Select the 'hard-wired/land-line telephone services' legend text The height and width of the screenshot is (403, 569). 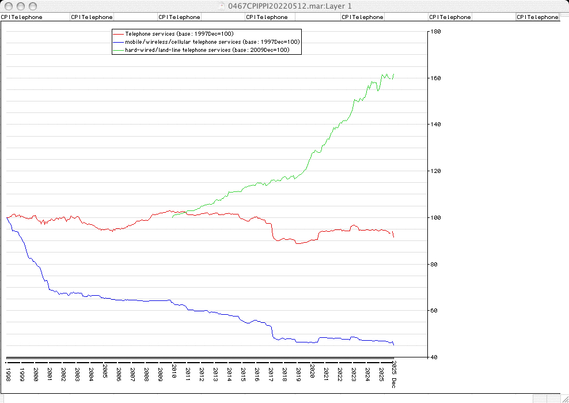coord(207,50)
